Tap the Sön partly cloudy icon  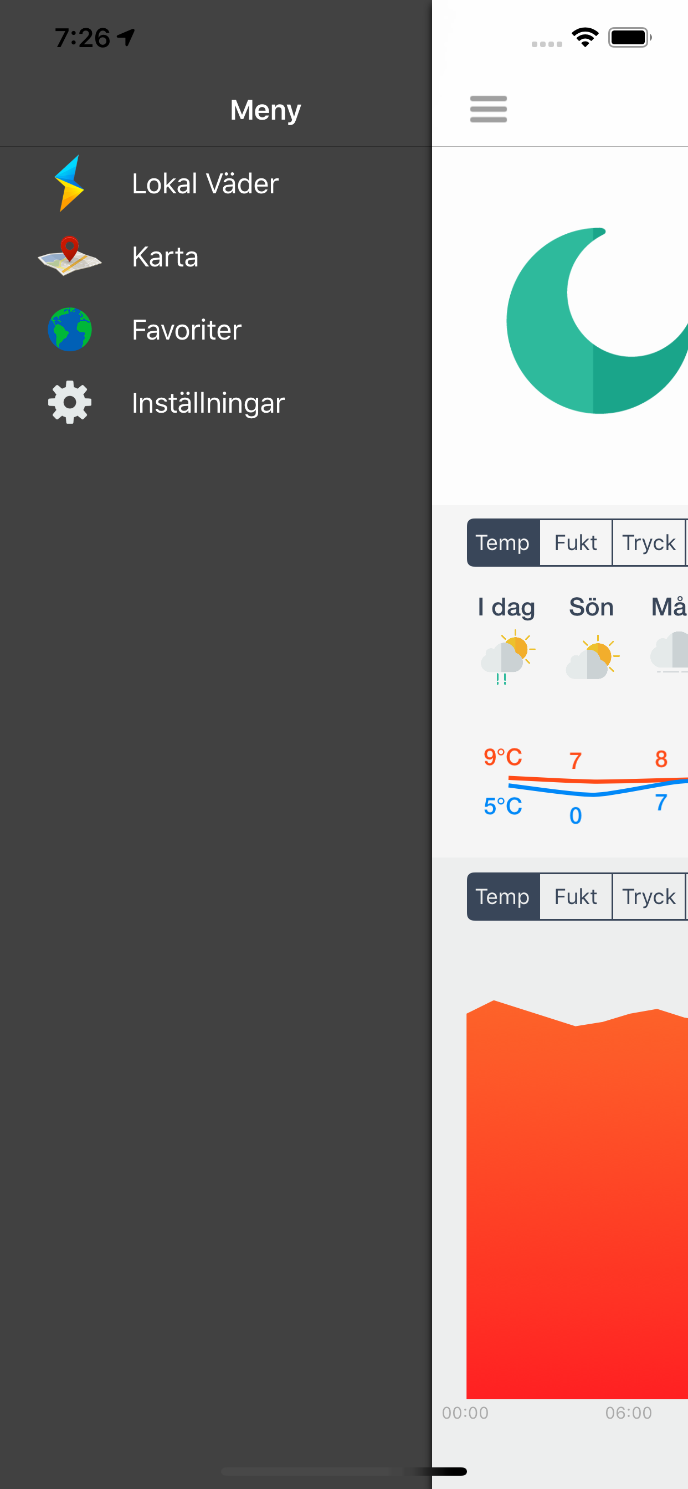[592, 657]
